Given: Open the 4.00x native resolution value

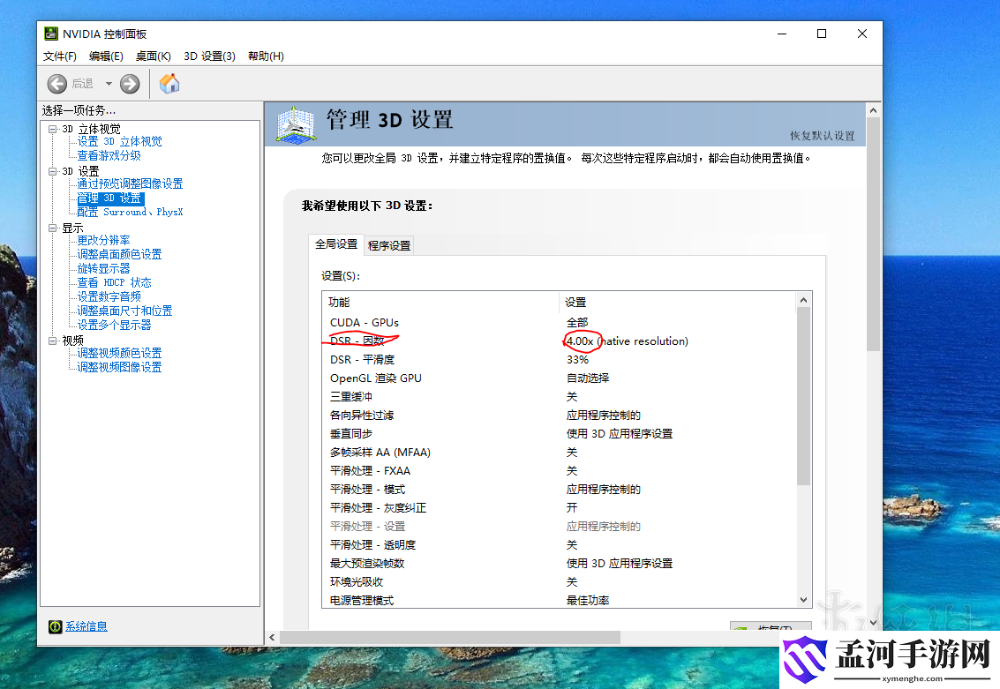Looking at the screenshot, I should point(628,341).
